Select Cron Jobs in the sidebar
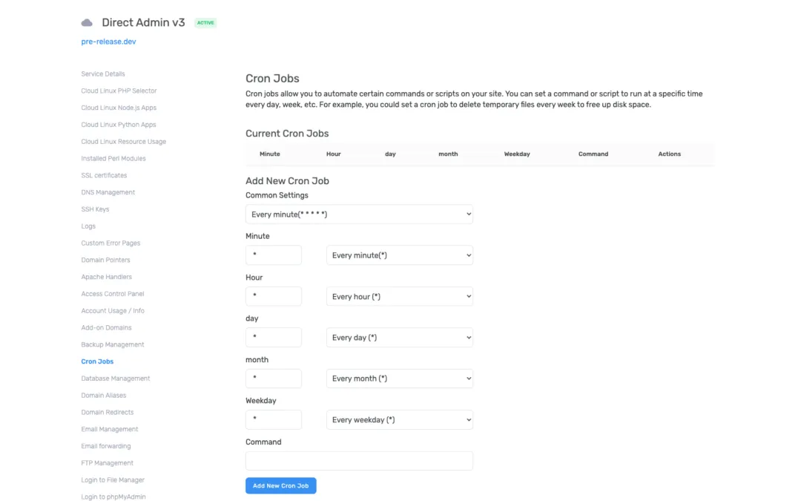Viewport: 801px width, 501px height. [97, 361]
